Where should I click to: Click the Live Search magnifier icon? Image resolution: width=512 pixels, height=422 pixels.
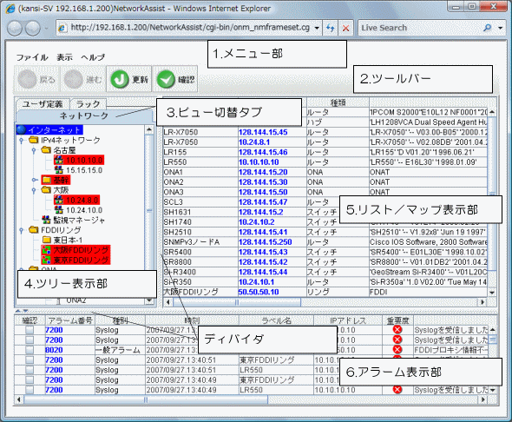(487, 28)
